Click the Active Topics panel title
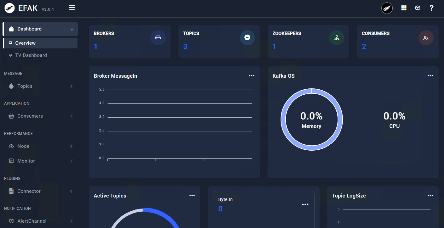Screen dimensions: 444x228 point(110,196)
